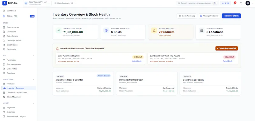Screen dimensions: 255x121
Task: Click the Reorder Needed warning icon
Action: coord(154,30)
